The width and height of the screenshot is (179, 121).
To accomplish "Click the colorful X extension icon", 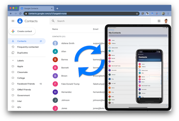I will [157, 14].
